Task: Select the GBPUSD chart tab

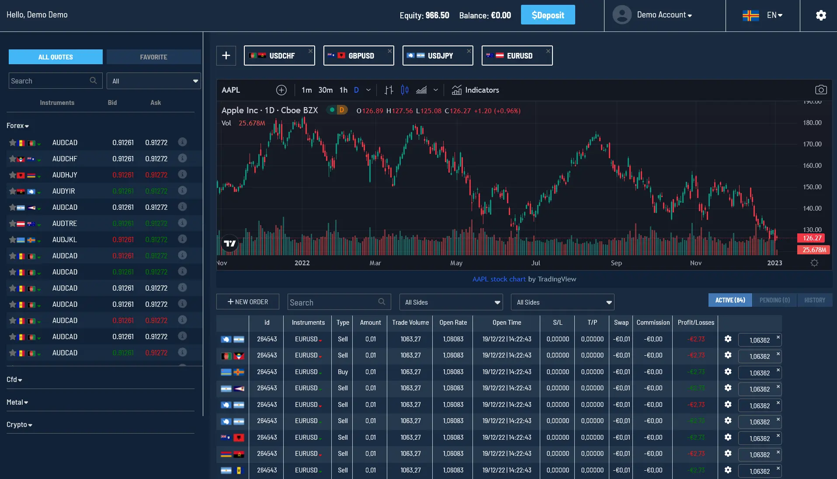Action: (359, 56)
